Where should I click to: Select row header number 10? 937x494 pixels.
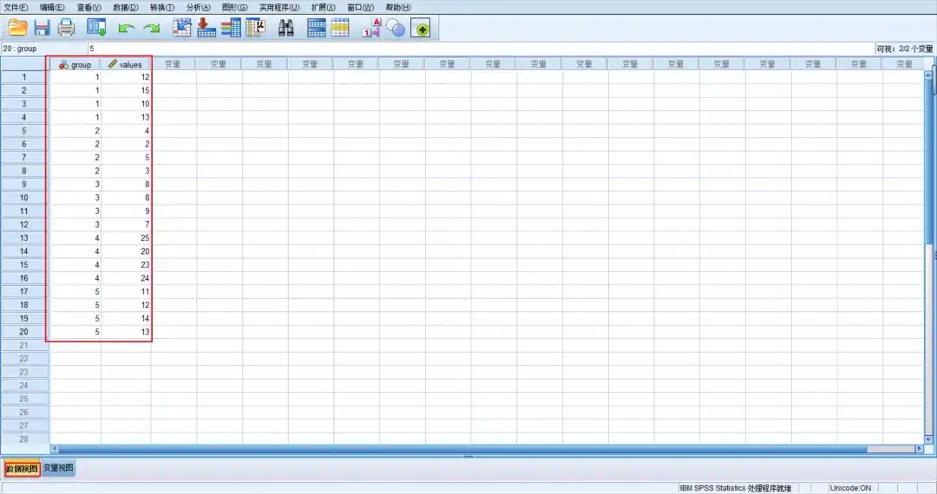point(24,198)
